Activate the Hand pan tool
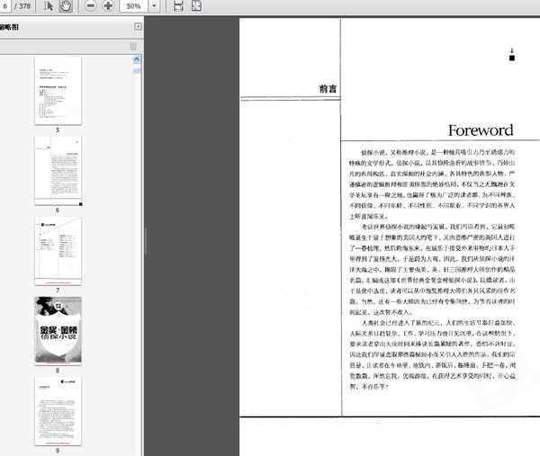The image size is (540, 456). click(x=66, y=6)
